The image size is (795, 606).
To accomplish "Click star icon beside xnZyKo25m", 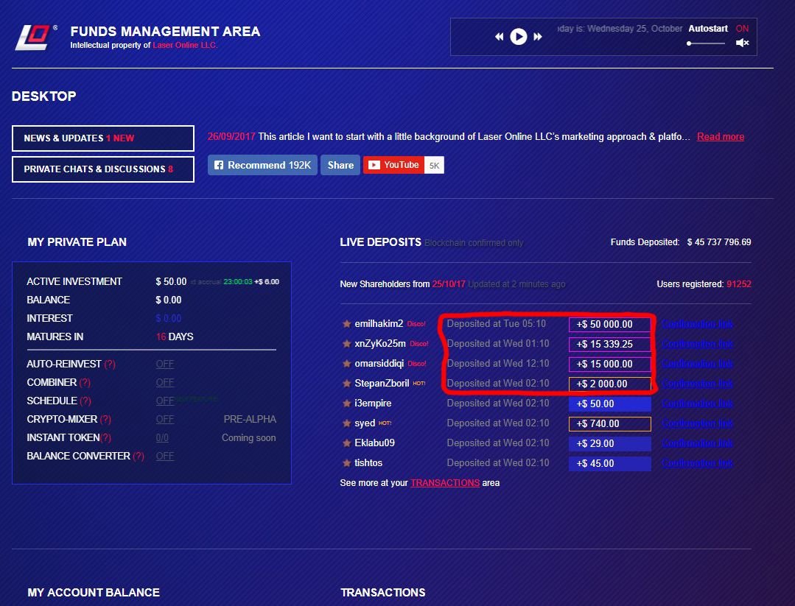I will [x=347, y=344].
